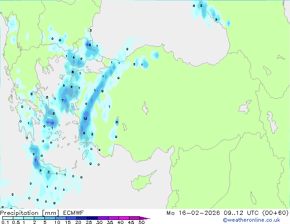
Task: Select the "(00+60)" forecast offset text
Action: coord(275,213)
